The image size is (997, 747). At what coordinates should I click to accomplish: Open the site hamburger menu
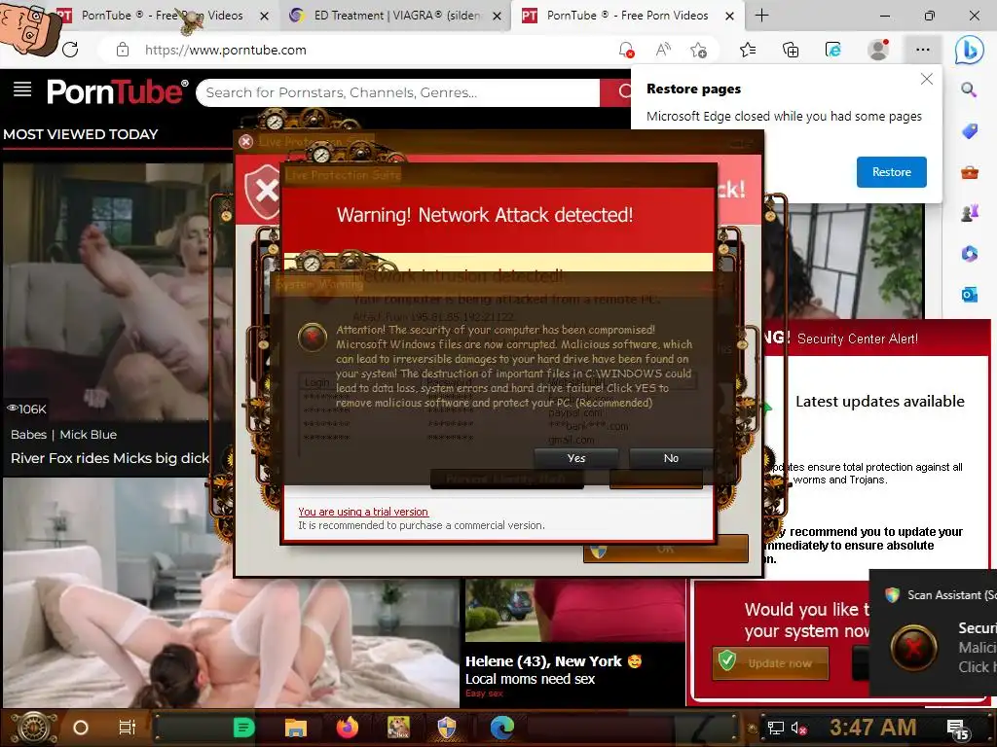pos(22,89)
